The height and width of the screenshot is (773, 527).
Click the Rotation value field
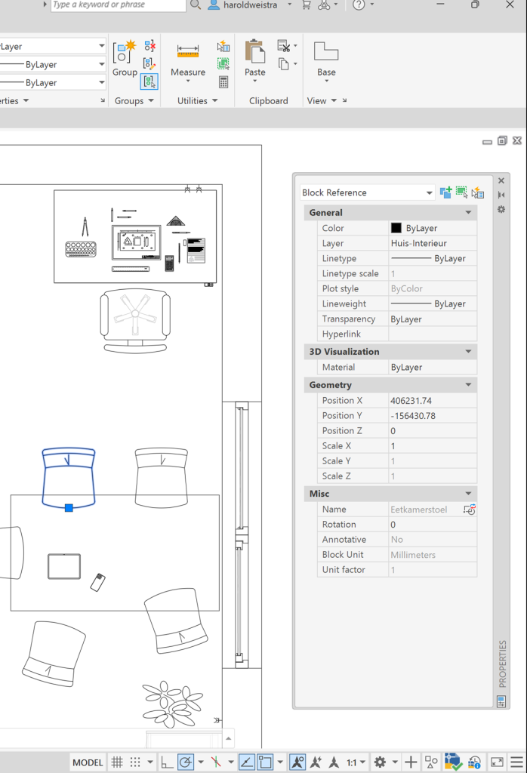[433, 525]
